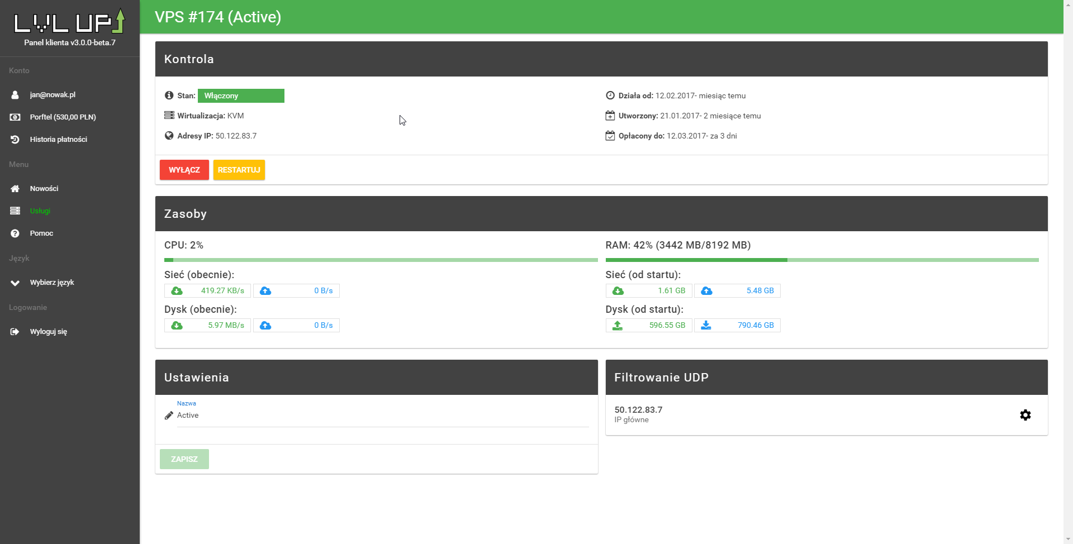The image size is (1073, 544).
Task: Click the user account icon beside jan@nowak.pl
Action: tap(15, 95)
